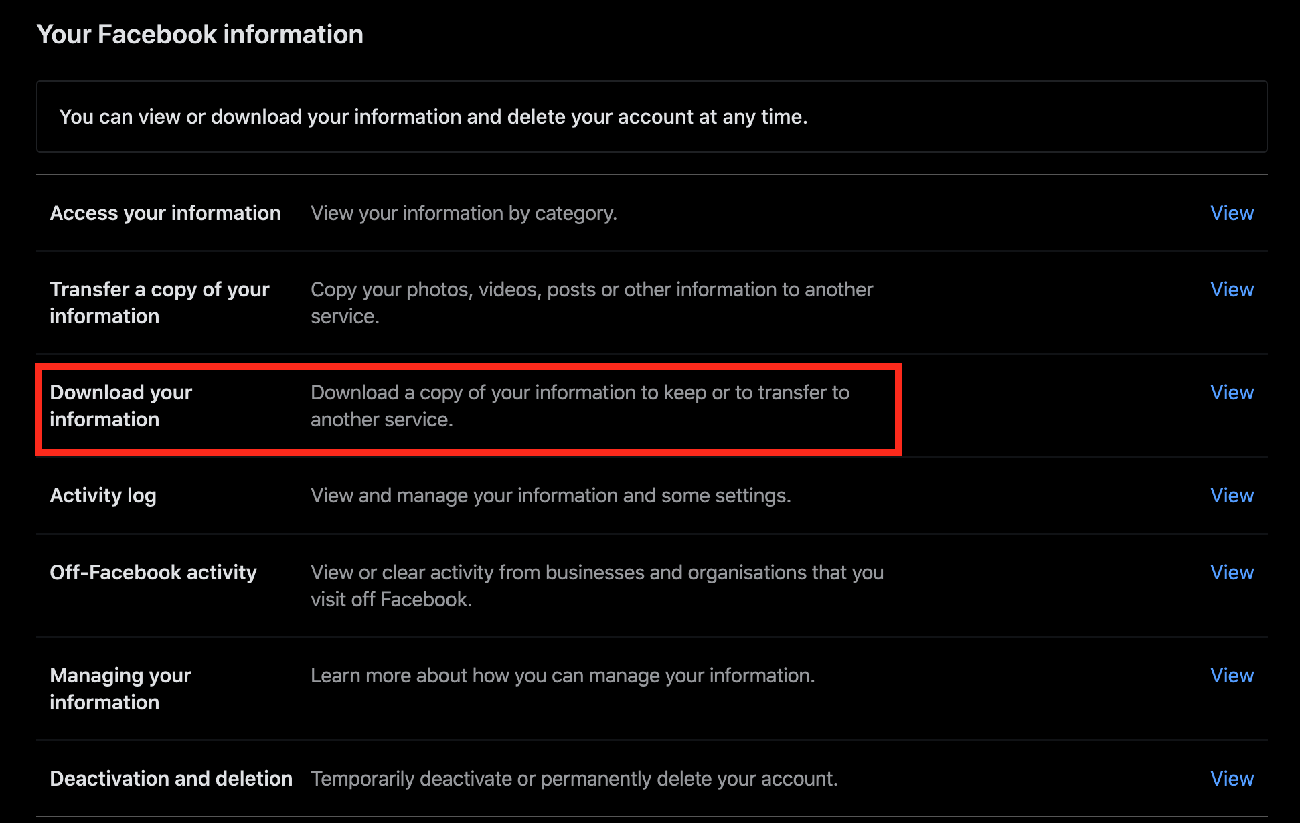Click View for Off-Facebook activity
Screen dimensions: 1300x823
(1232, 572)
